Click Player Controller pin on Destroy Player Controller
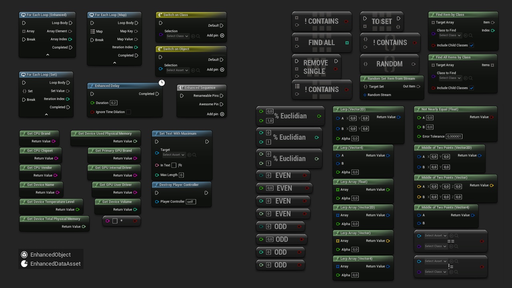Viewport: 512px width, 288px height. [157, 202]
